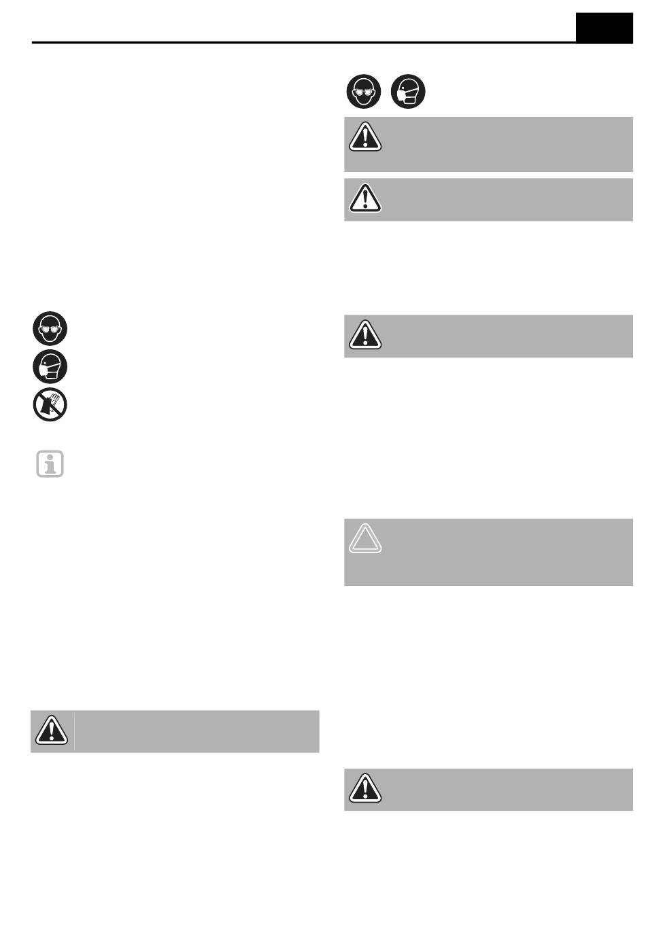Viewport: 646px width, 927px height.
Task: Click the warning triangle in the left column banner
Action: [x=52, y=730]
